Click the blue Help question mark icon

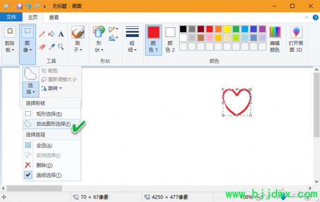[x=315, y=18]
